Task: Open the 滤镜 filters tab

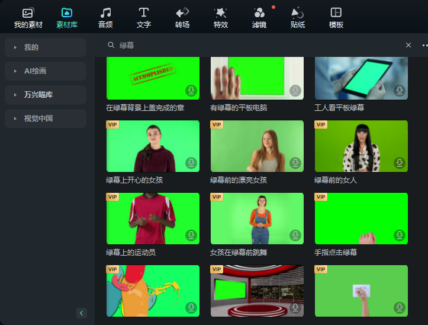Action: point(259,18)
